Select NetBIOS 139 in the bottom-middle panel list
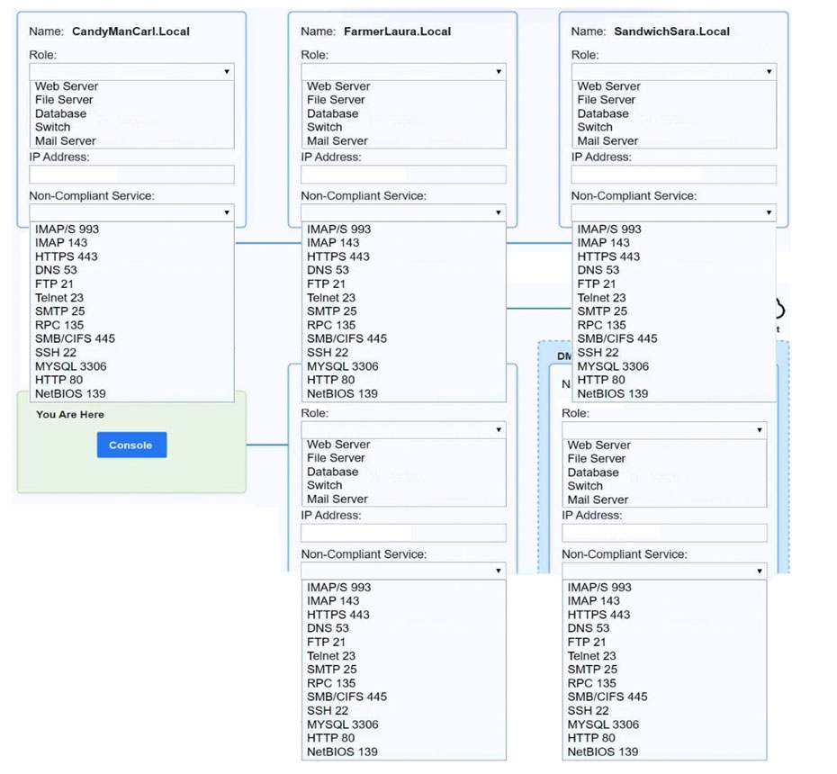The width and height of the screenshot is (837, 774). [342, 751]
